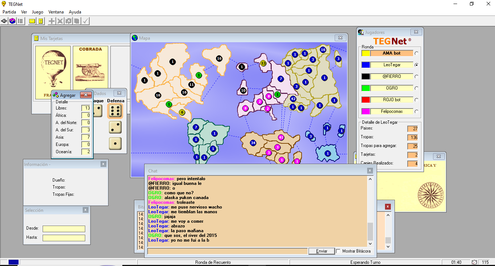Click the pink and blue globe toolbar icon
495x266 pixels.
pos(12,21)
